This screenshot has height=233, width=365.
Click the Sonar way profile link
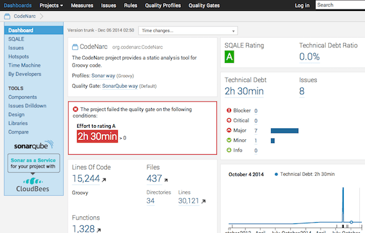(104, 76)
